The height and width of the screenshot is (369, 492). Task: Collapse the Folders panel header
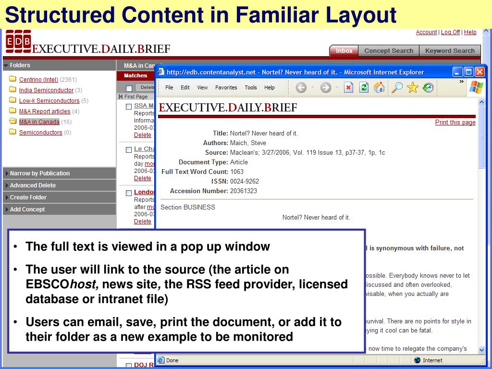click(x=59, y=65)
